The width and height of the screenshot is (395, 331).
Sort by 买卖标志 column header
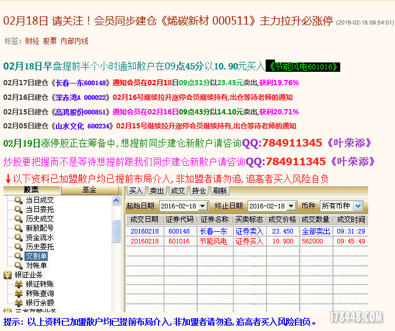tap(249, 219)
